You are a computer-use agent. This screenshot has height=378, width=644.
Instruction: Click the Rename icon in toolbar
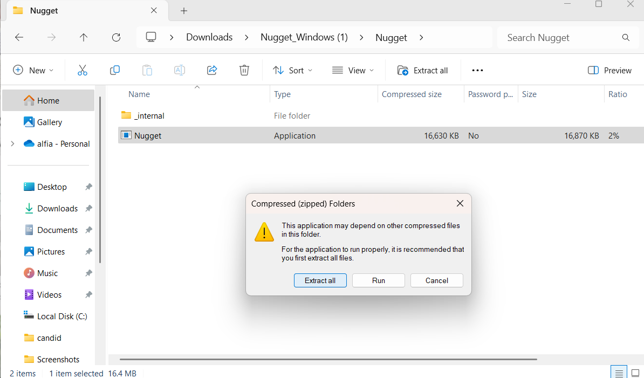pyautogui.click(x=180, y=70)
